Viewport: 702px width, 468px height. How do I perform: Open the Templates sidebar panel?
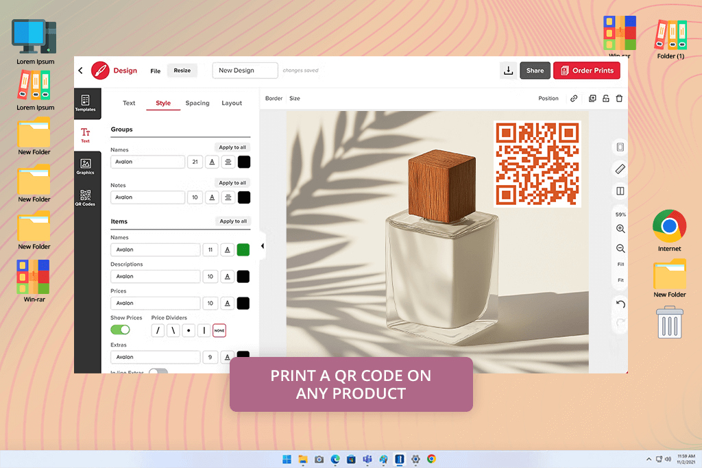point(85,103)
